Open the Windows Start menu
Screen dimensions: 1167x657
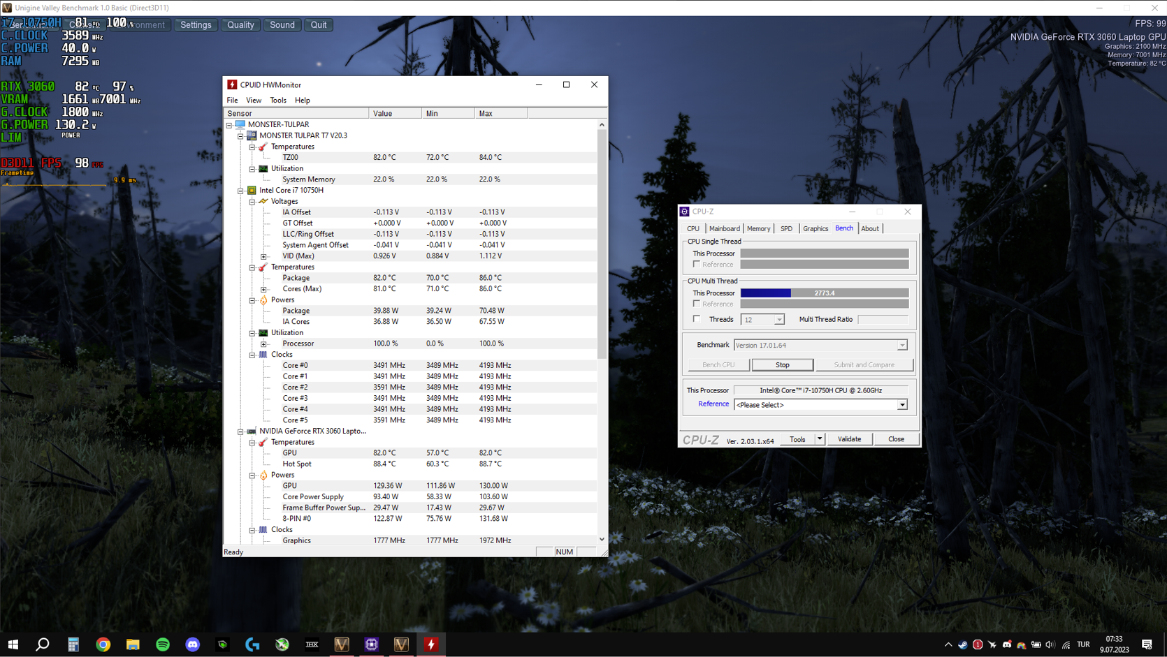13,644
